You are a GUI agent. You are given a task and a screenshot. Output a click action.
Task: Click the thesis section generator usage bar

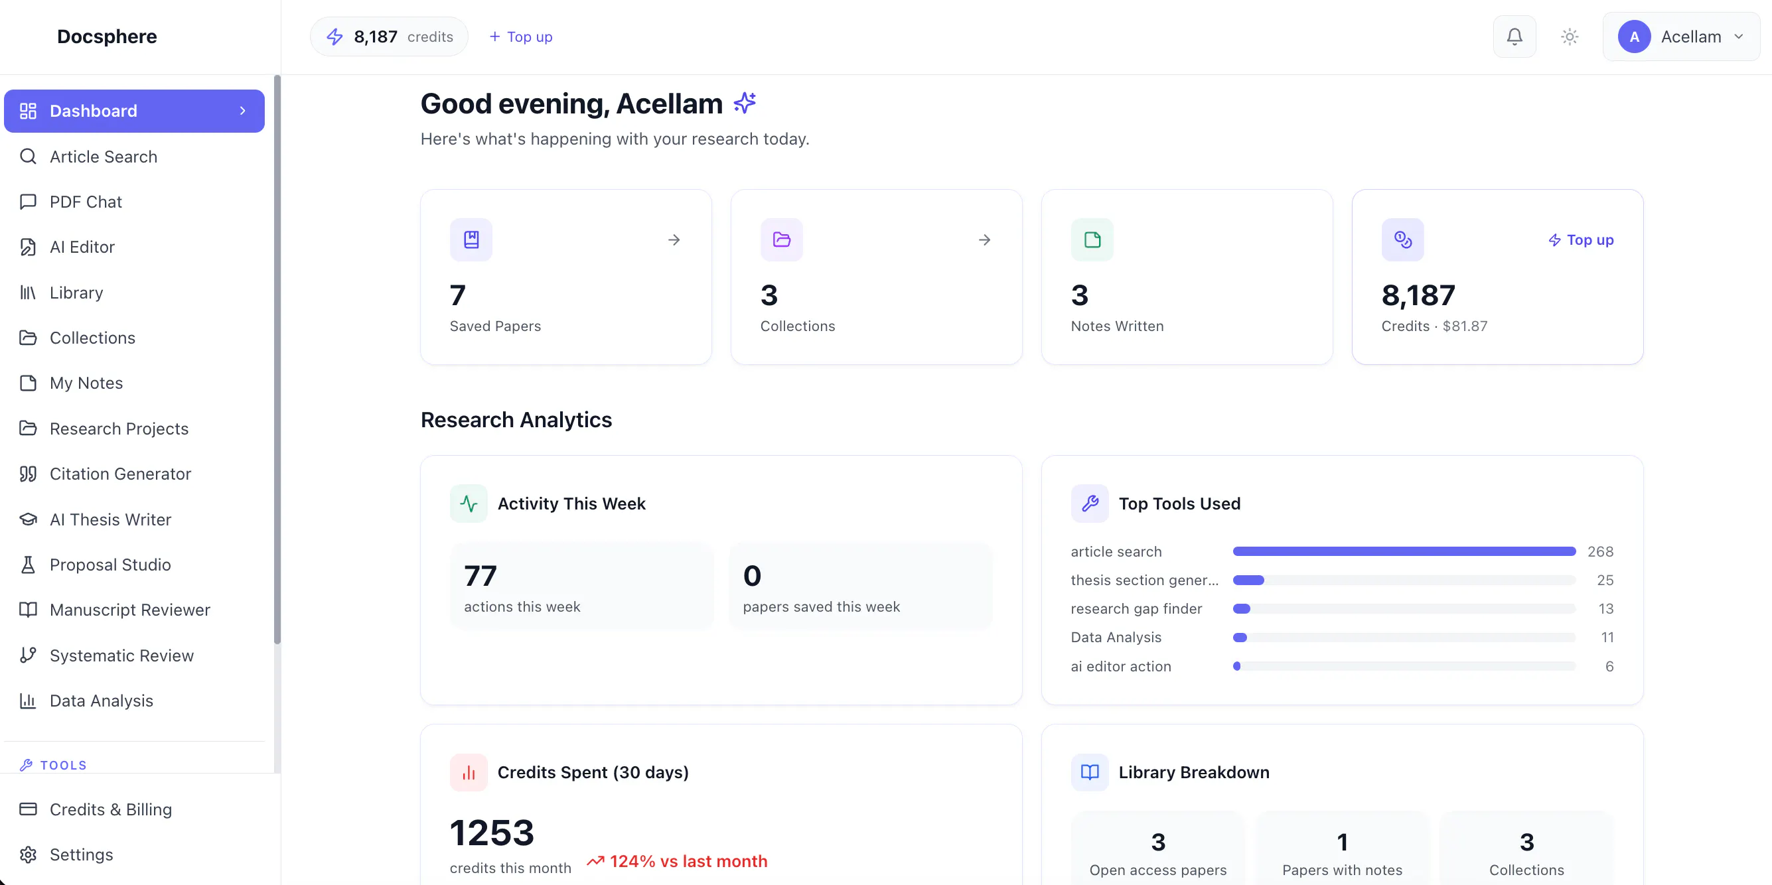pyautogui.click(x=1404, y=580)
